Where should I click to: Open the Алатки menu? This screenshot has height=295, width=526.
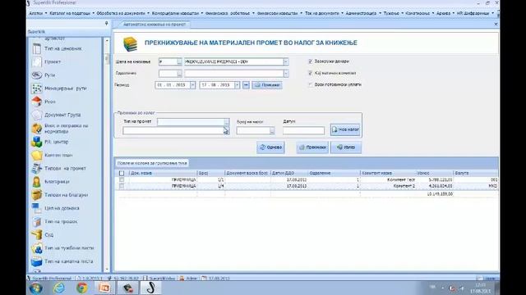tap(37, 13)
